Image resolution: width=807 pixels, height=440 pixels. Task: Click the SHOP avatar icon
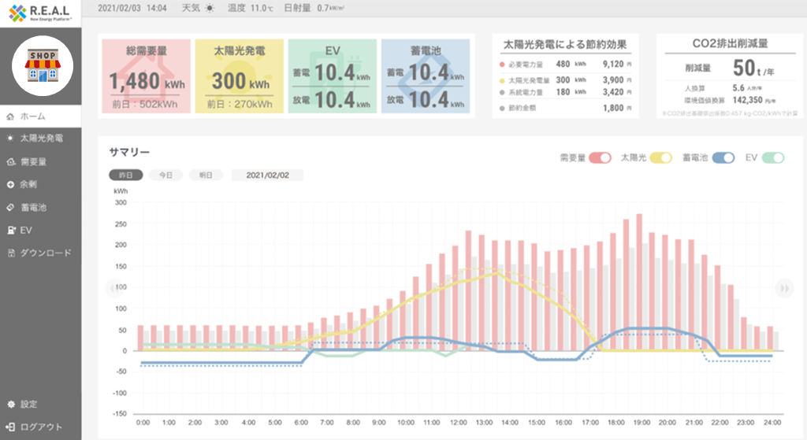coord(43,65)
